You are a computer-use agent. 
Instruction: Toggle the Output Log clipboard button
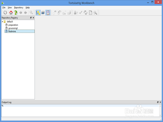[x=48, y=13]
